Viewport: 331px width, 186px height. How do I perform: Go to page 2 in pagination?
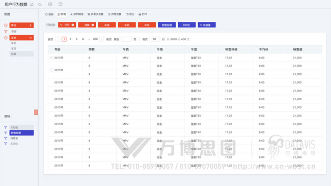[x=70, y=39]
